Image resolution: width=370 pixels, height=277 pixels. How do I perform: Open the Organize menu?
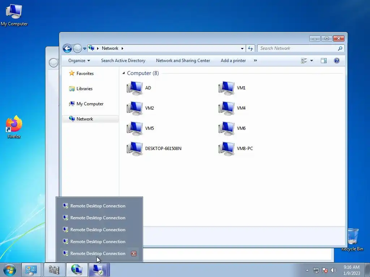(x=79, y=61)
